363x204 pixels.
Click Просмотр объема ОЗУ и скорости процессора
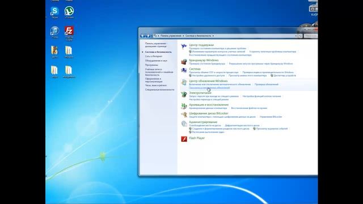coord(214,73)
